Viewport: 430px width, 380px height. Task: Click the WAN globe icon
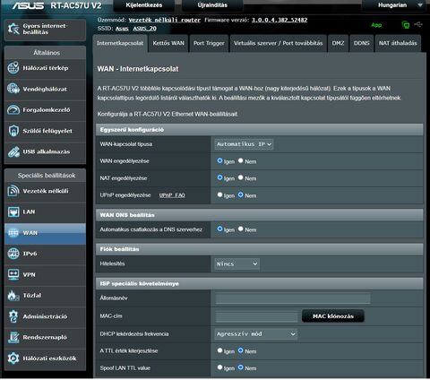pyautogui.click(x=13, y=233)
